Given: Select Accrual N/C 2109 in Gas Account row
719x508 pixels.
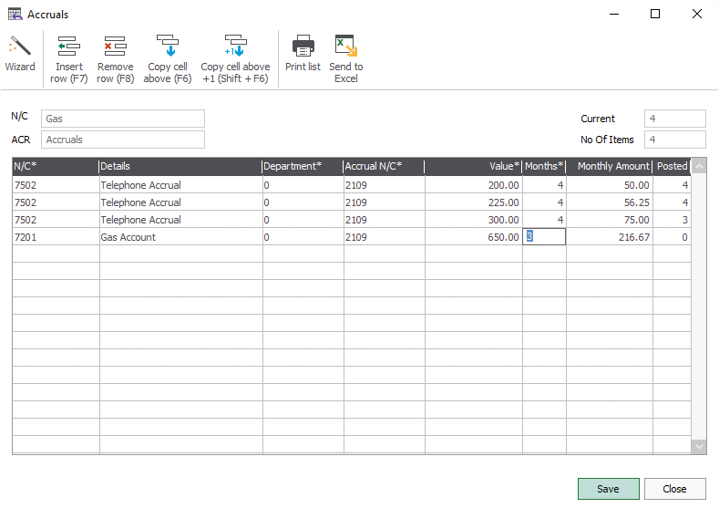Looking at the screenshot, I should 385,237.
